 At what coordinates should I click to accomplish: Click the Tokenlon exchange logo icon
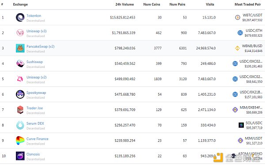point(20,17)
